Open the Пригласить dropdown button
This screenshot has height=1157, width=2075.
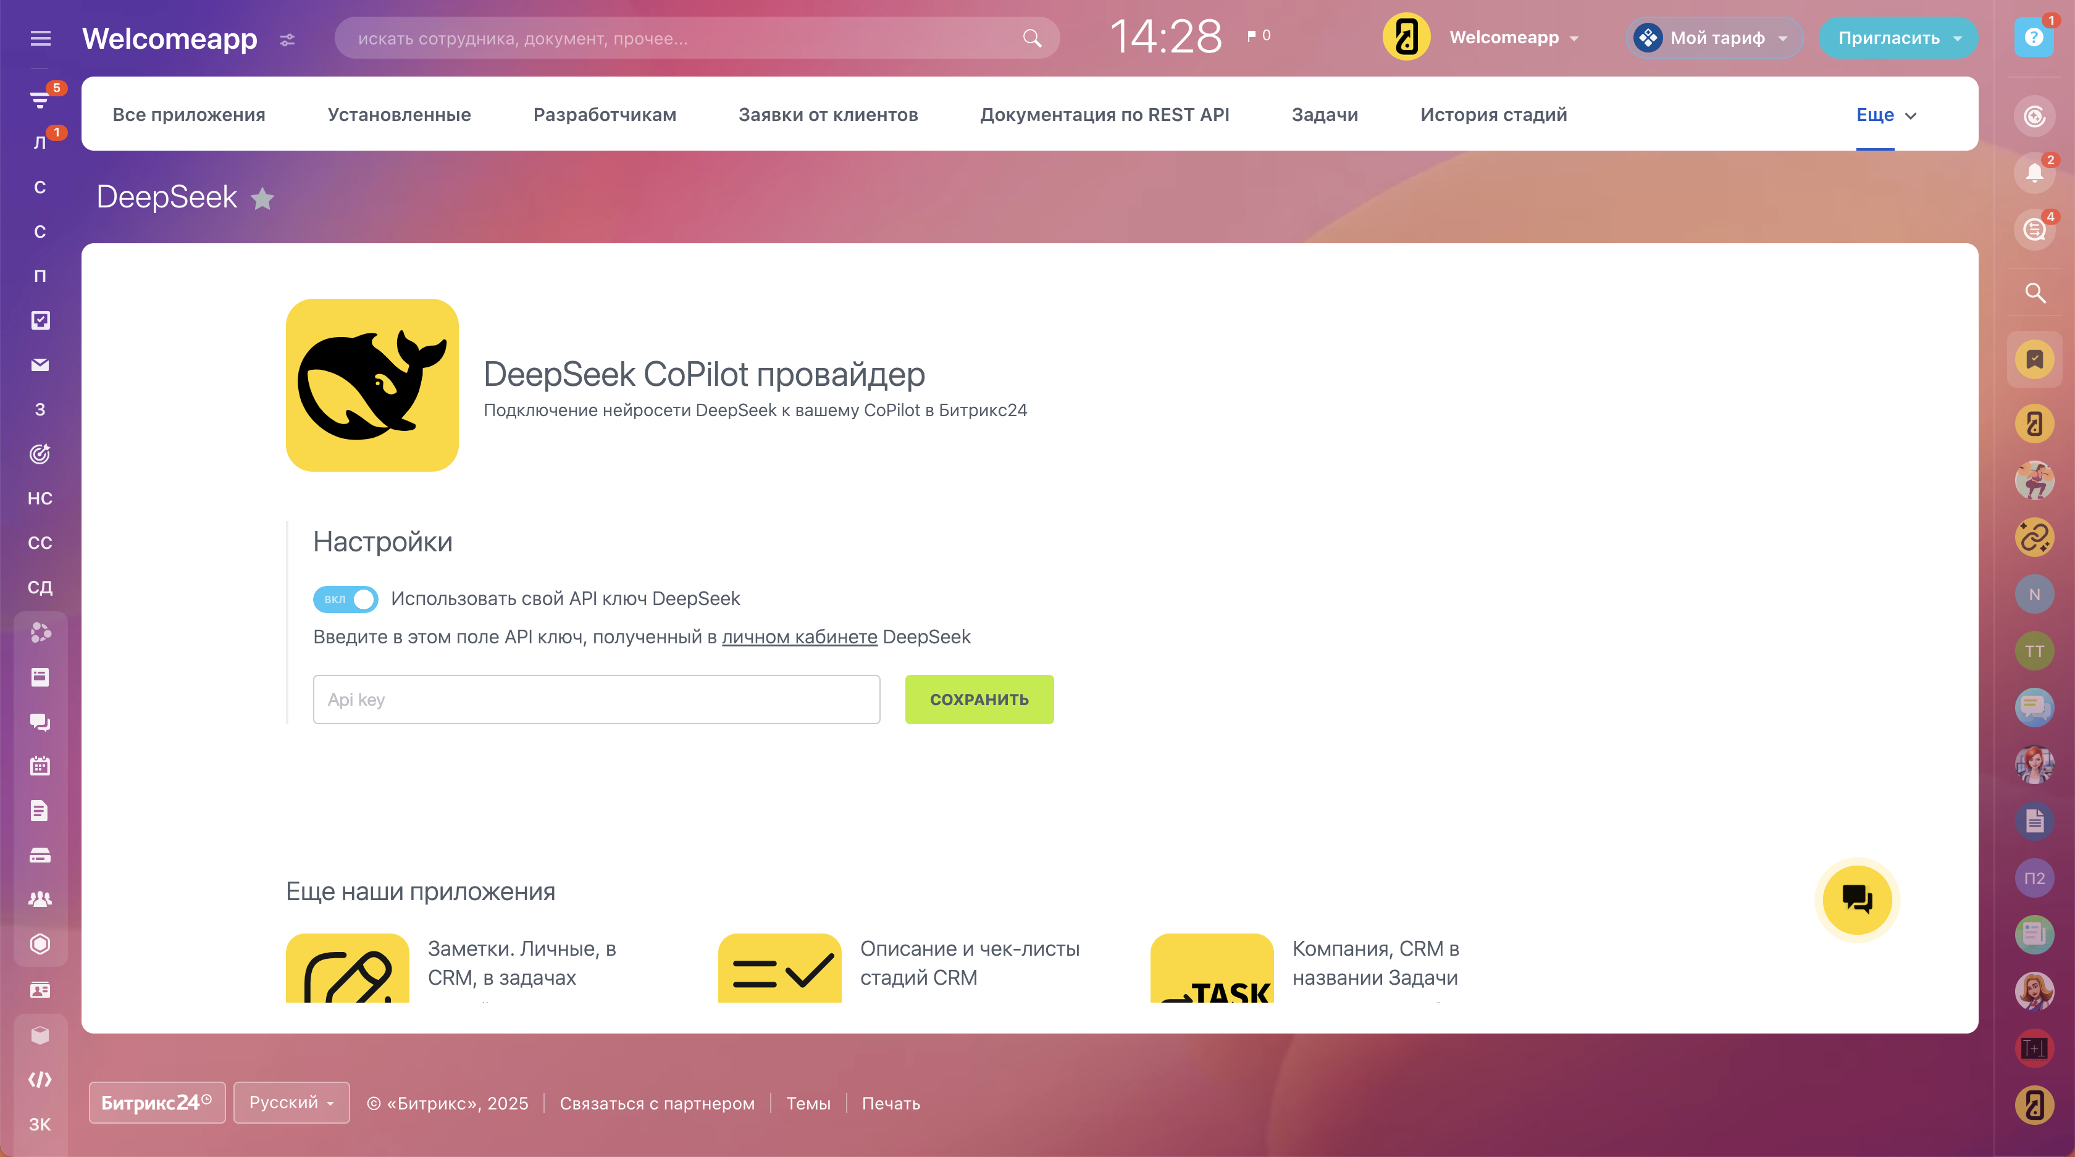point(1898,38)
